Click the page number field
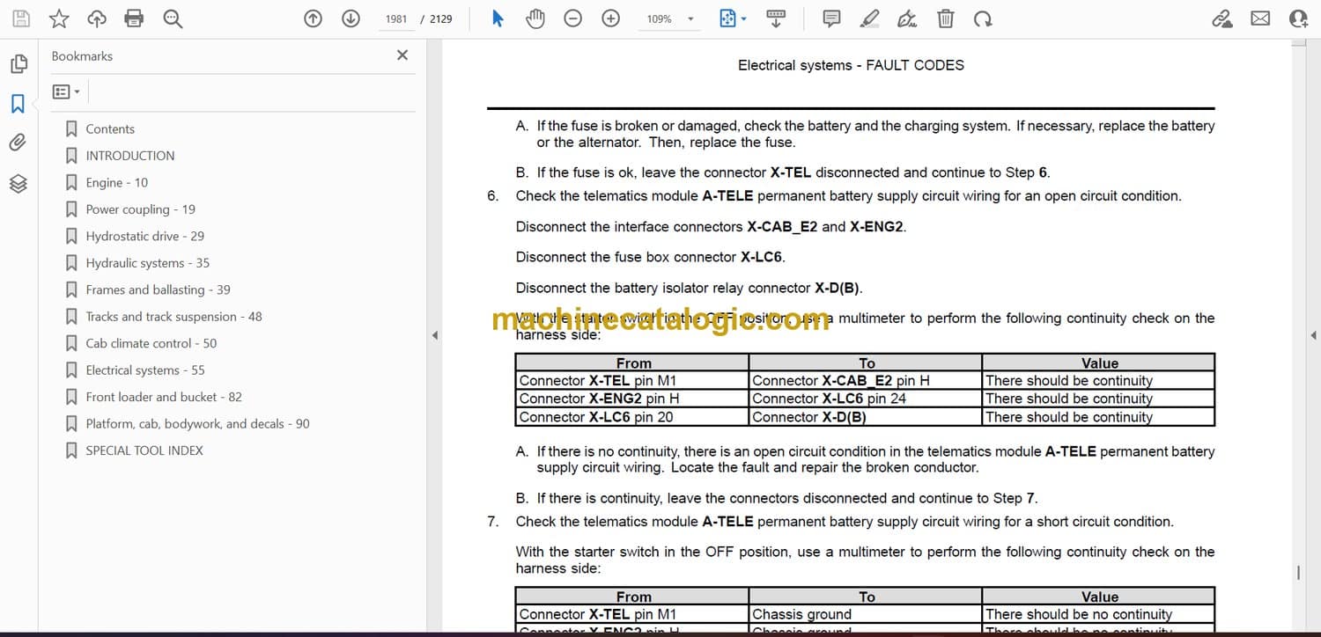This screenshot has width=1321, height=637. [x=396, y=18]
